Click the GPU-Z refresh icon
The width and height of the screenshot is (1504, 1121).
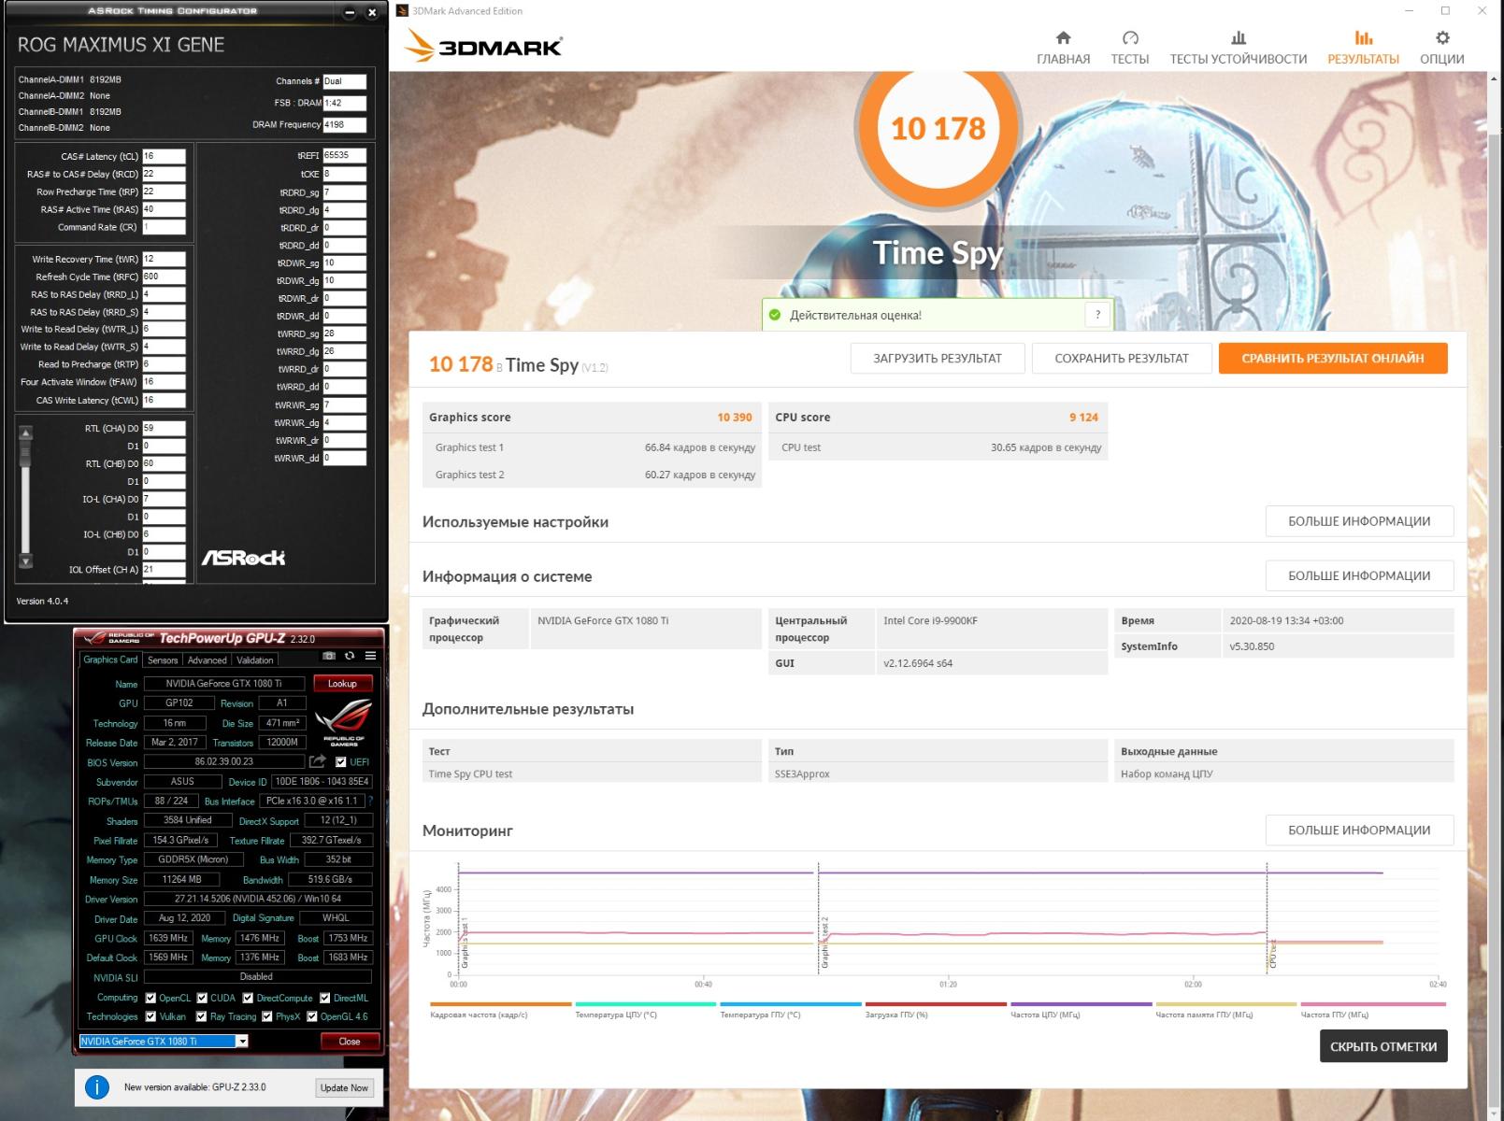click(x=350, y=657)
